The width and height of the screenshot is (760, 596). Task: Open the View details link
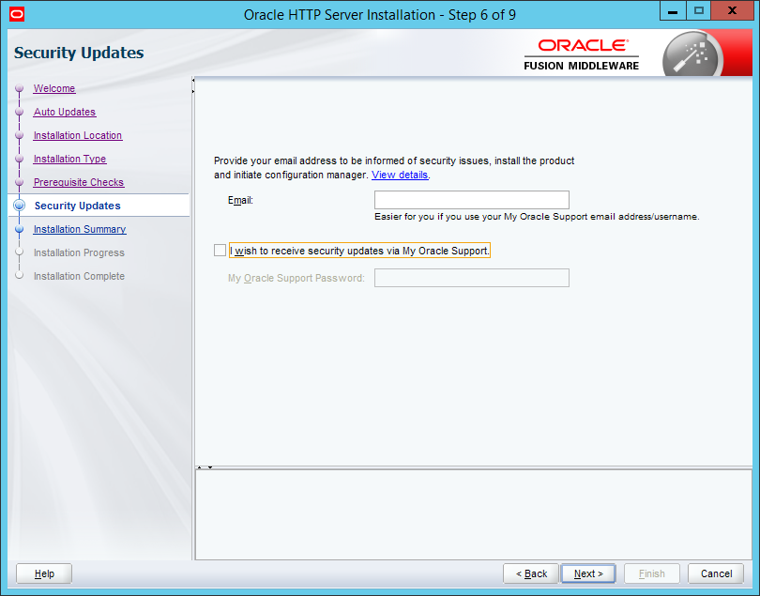[400, 176]
